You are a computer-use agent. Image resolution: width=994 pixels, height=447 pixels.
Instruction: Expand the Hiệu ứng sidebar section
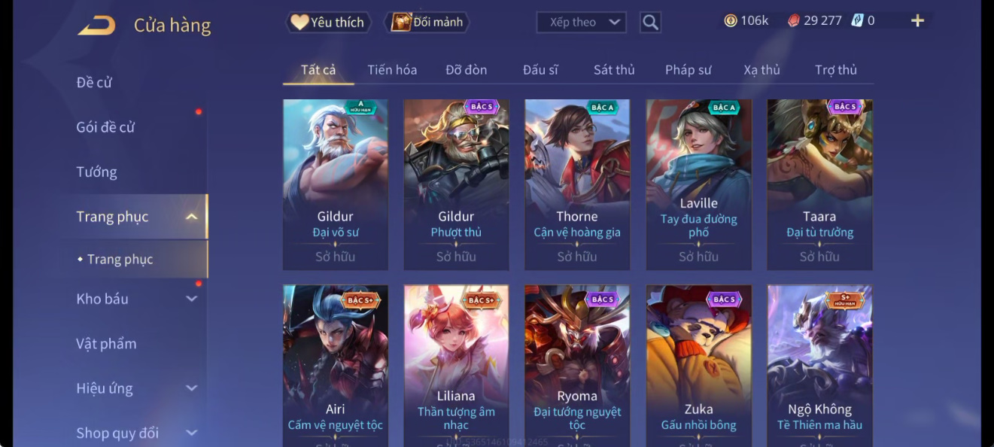[x=192, y=388]
